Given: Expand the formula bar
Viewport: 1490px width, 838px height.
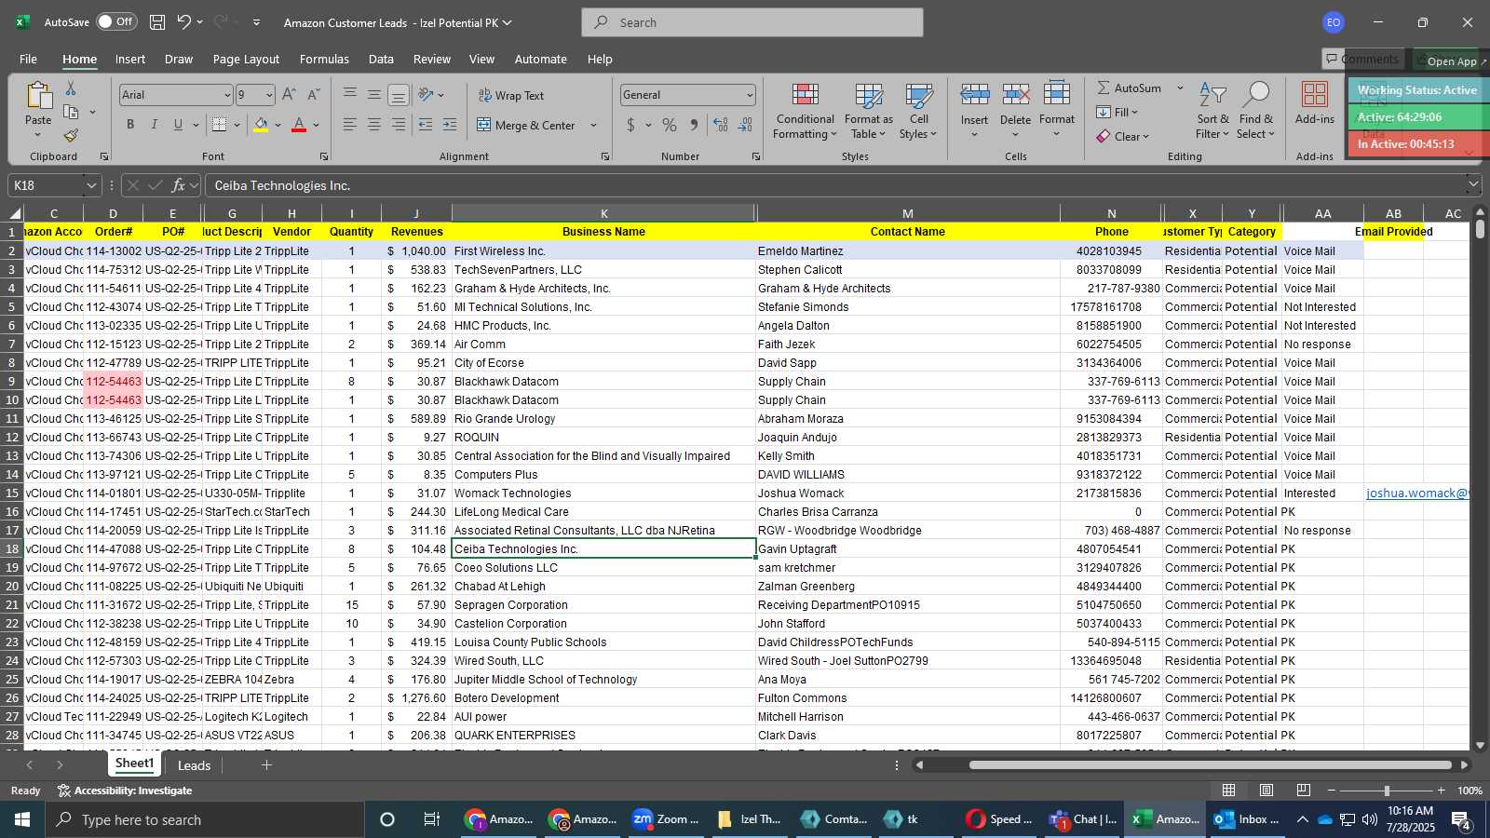Looking at the screenshot, I should pos(1472,185).
